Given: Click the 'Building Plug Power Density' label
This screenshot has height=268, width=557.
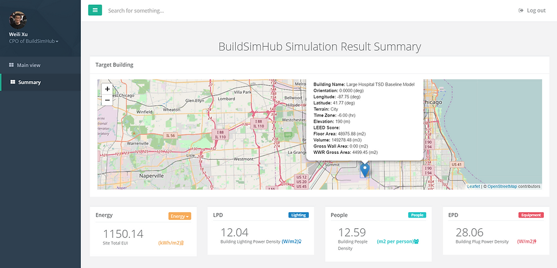Looking at the screenshot, I should (x=482, y=242).
